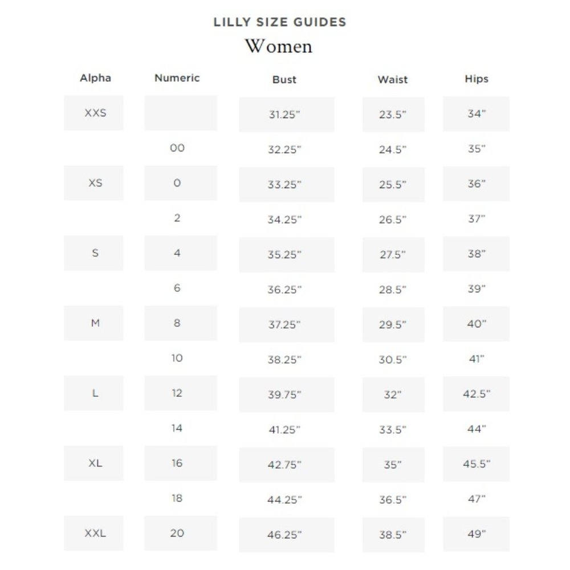Click numeric size 20 cell
Viewport: 570px width, 570px height.
click(x=177, y=534)
